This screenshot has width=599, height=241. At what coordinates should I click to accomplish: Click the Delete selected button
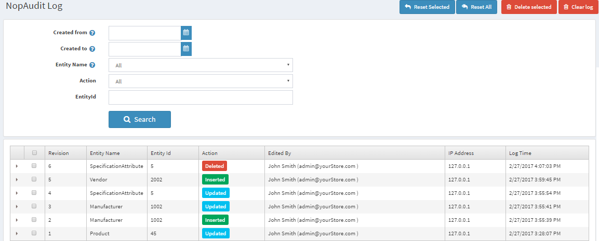tap(529, 7)
